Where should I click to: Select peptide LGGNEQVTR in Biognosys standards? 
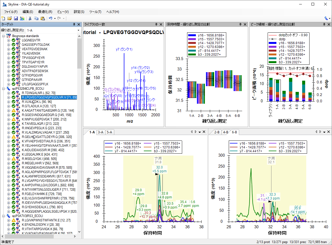31,40
